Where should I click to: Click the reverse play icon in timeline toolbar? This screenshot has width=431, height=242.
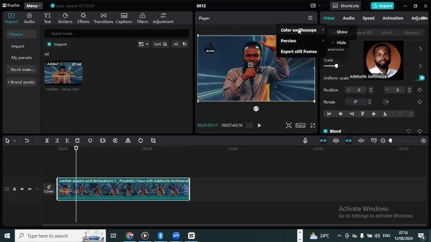[115, 140]
